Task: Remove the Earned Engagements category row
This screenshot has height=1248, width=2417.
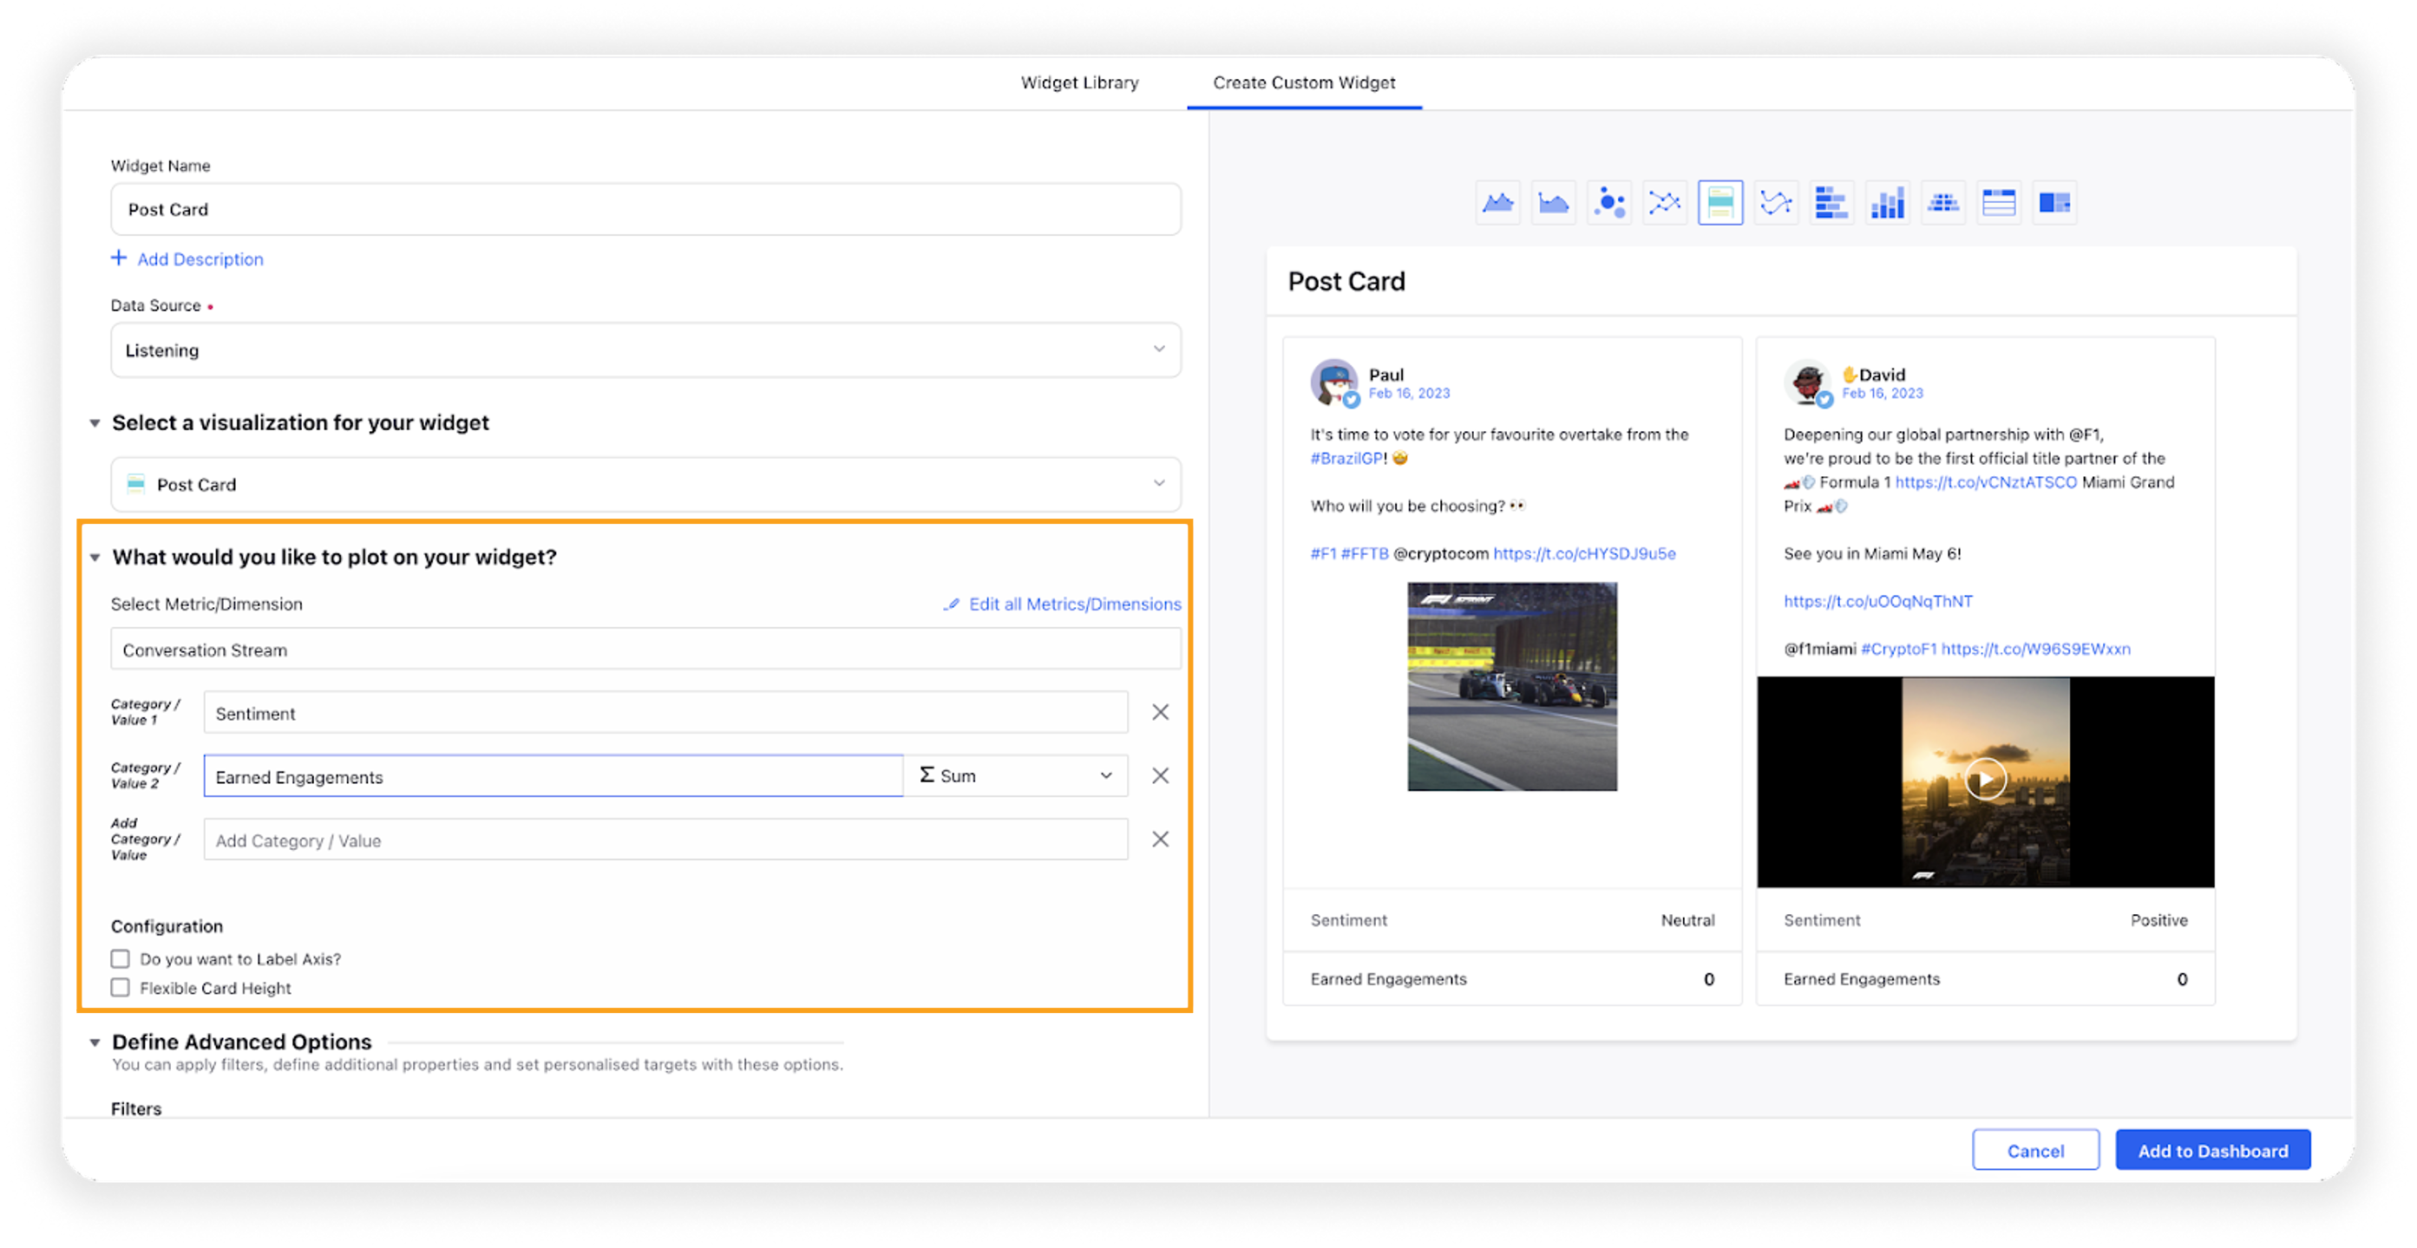Action: click(1161, 777)
